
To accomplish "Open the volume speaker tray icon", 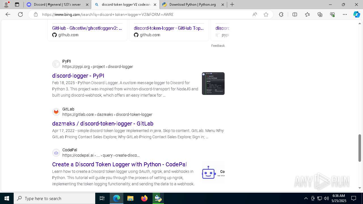I will coord(326,198).
